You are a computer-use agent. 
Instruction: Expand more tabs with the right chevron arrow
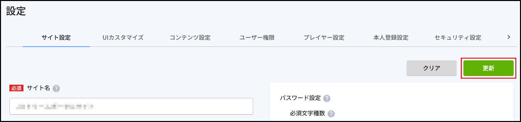point(509,37)
